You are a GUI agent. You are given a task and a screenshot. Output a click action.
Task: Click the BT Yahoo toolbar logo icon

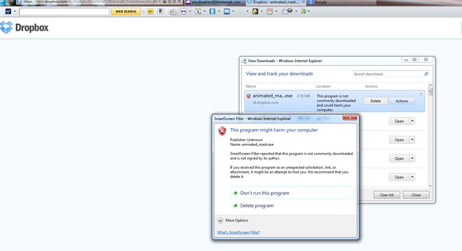click(x=8, y=11)
